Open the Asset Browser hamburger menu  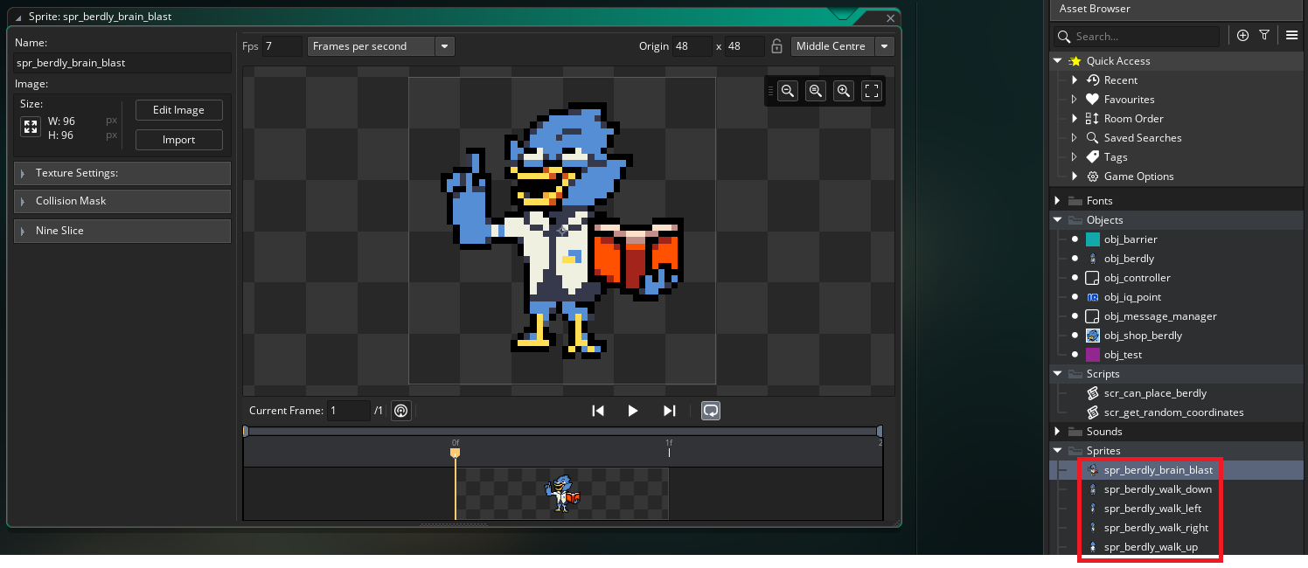(x=1292, y=36)
